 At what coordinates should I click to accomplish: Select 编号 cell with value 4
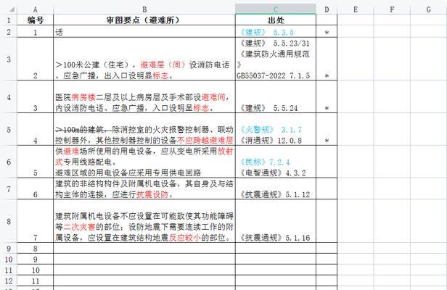tap(36, 129)
